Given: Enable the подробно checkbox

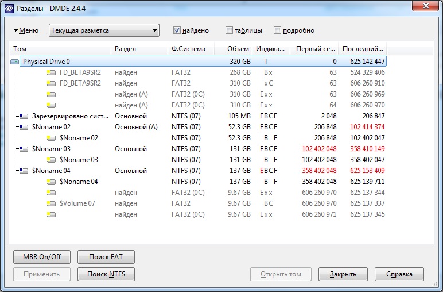Looking at the screenshot, I should point(278,30).
